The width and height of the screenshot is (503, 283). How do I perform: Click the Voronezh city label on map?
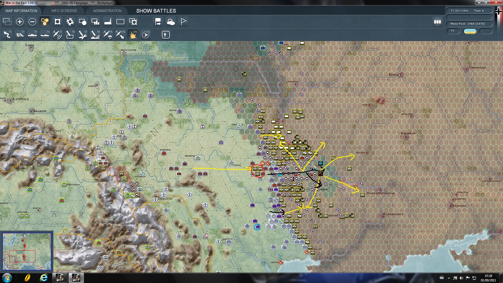point(477,68)
